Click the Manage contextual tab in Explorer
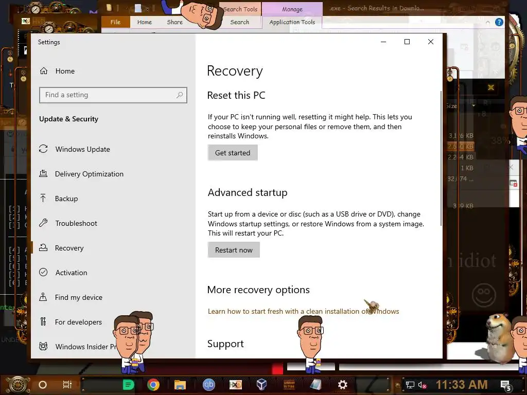527x395 pixels. click(x=292, y=9)
